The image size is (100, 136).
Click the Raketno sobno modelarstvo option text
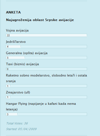tap(46, 78)
